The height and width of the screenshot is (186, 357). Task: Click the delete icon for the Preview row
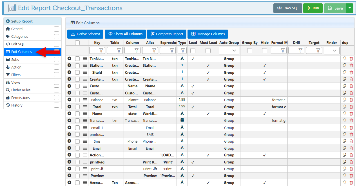(351, 176)
